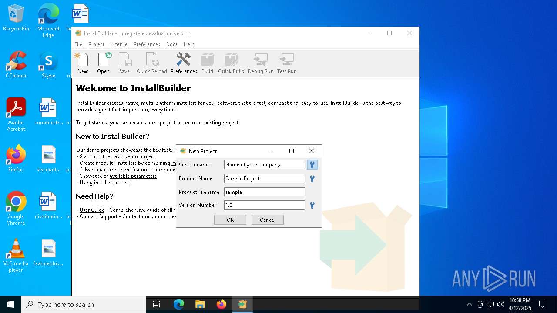Click the Product Name input field
The width and height of the screenshot is (557, 313).
(x=265, y=179)
